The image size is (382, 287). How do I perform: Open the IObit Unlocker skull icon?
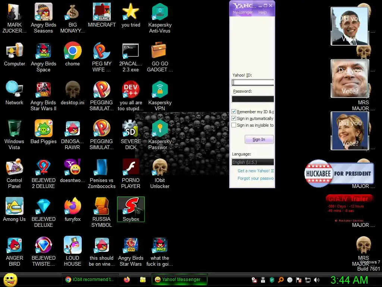click(160, 173)
